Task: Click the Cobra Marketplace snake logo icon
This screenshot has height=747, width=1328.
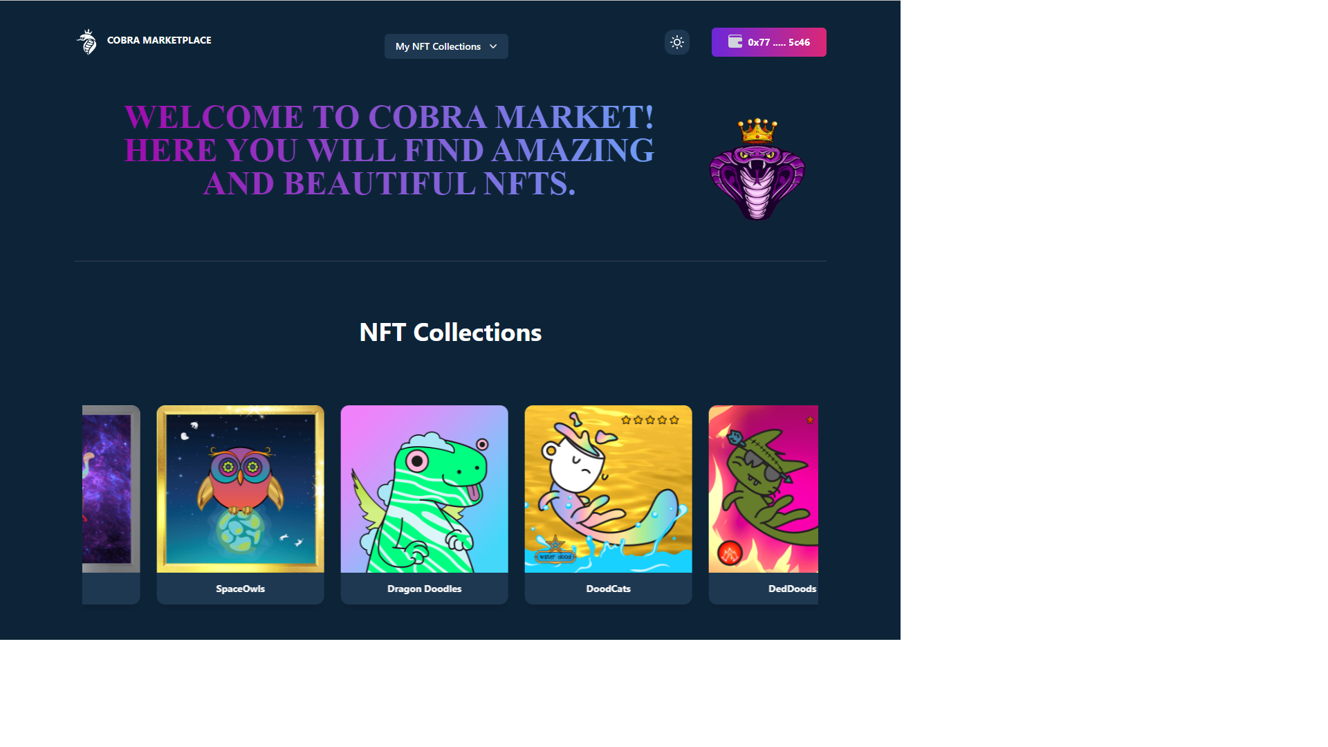Action: tap(86, 41)
